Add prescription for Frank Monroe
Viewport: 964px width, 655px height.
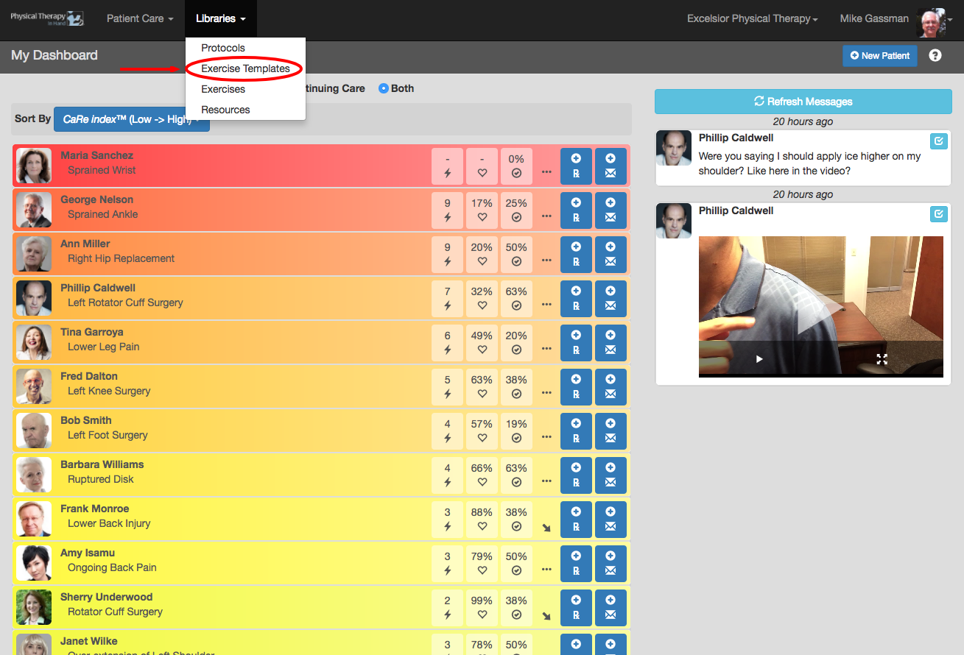576,519
